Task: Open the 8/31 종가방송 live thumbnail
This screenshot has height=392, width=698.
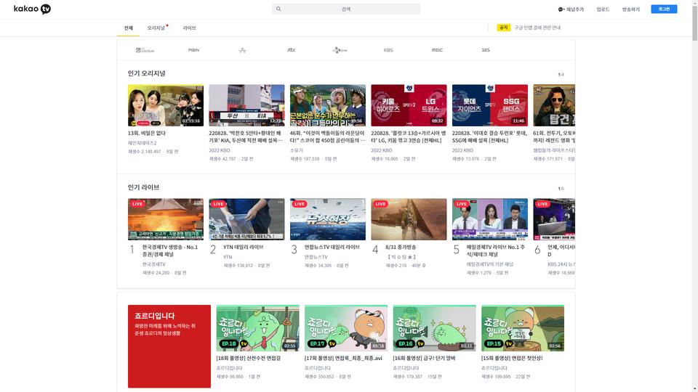Action: click(x=409, y=219)
